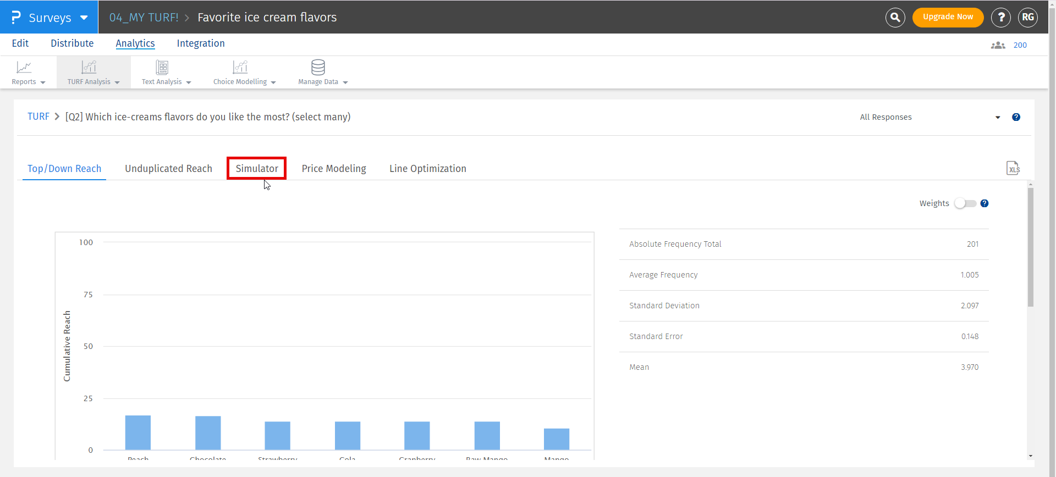Click the Choice Modelling icon
The image size is (1056, 477).
[x=240, y=68]
